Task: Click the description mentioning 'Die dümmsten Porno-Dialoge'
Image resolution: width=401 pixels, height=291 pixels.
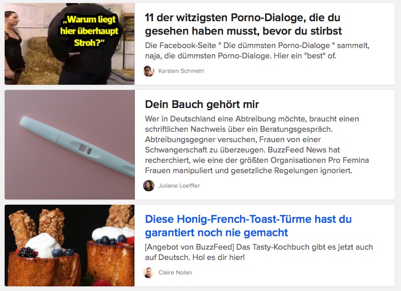Action: tap(257, 51)
